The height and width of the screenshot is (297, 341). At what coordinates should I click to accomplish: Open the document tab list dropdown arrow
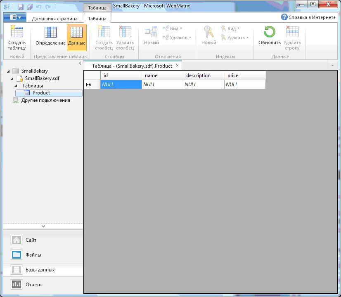click(x=332, y=66)
